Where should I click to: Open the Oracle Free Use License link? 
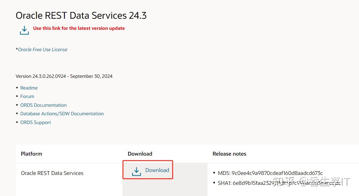[x=43, y=50]
